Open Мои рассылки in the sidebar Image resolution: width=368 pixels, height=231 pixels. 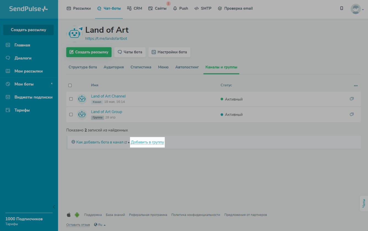[29, 71]
